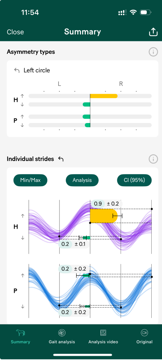This screenshot has height=360, width=162.
Task: Tap the yellow bar in strides chart
Action: coord(103,216)
